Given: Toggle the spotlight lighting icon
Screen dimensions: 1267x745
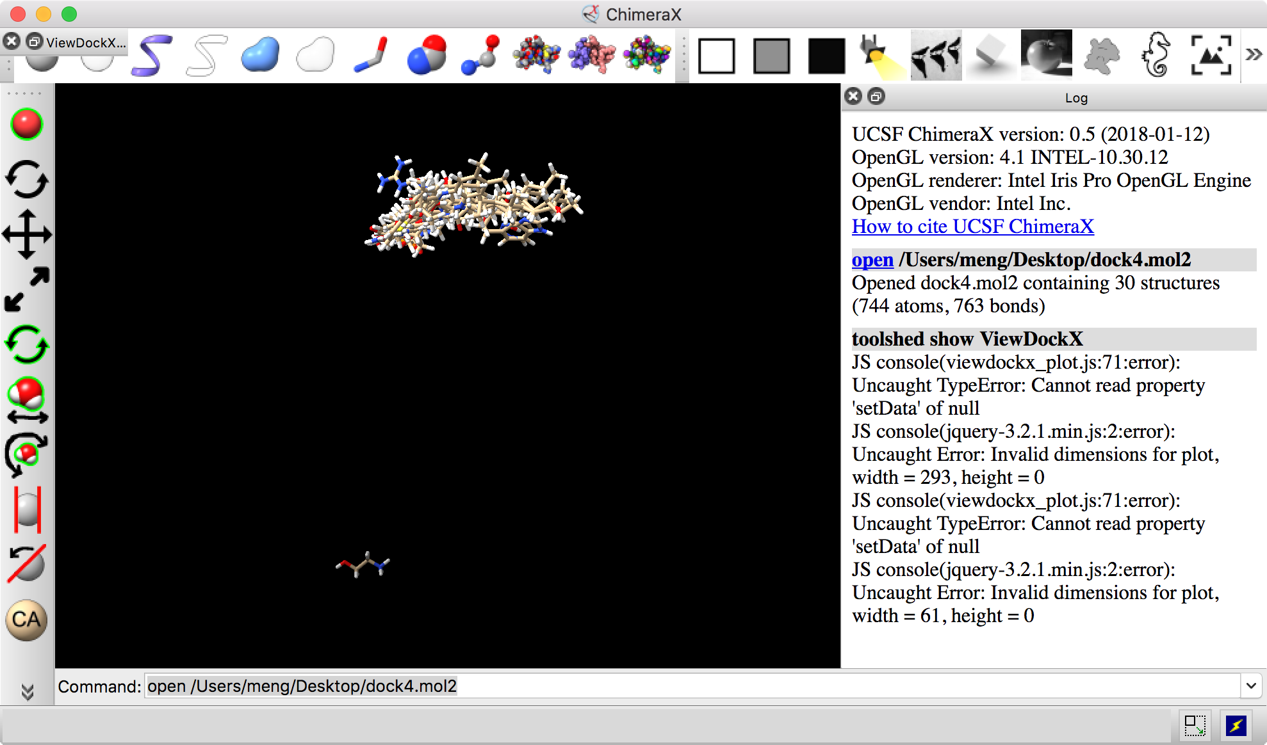Looking at the screenshot, I should coord(881,56).
